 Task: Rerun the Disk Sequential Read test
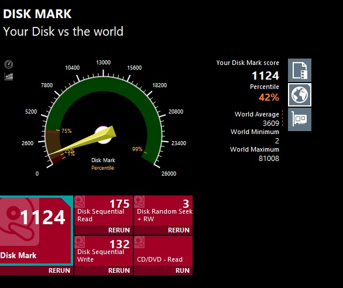tap(119, 230)
